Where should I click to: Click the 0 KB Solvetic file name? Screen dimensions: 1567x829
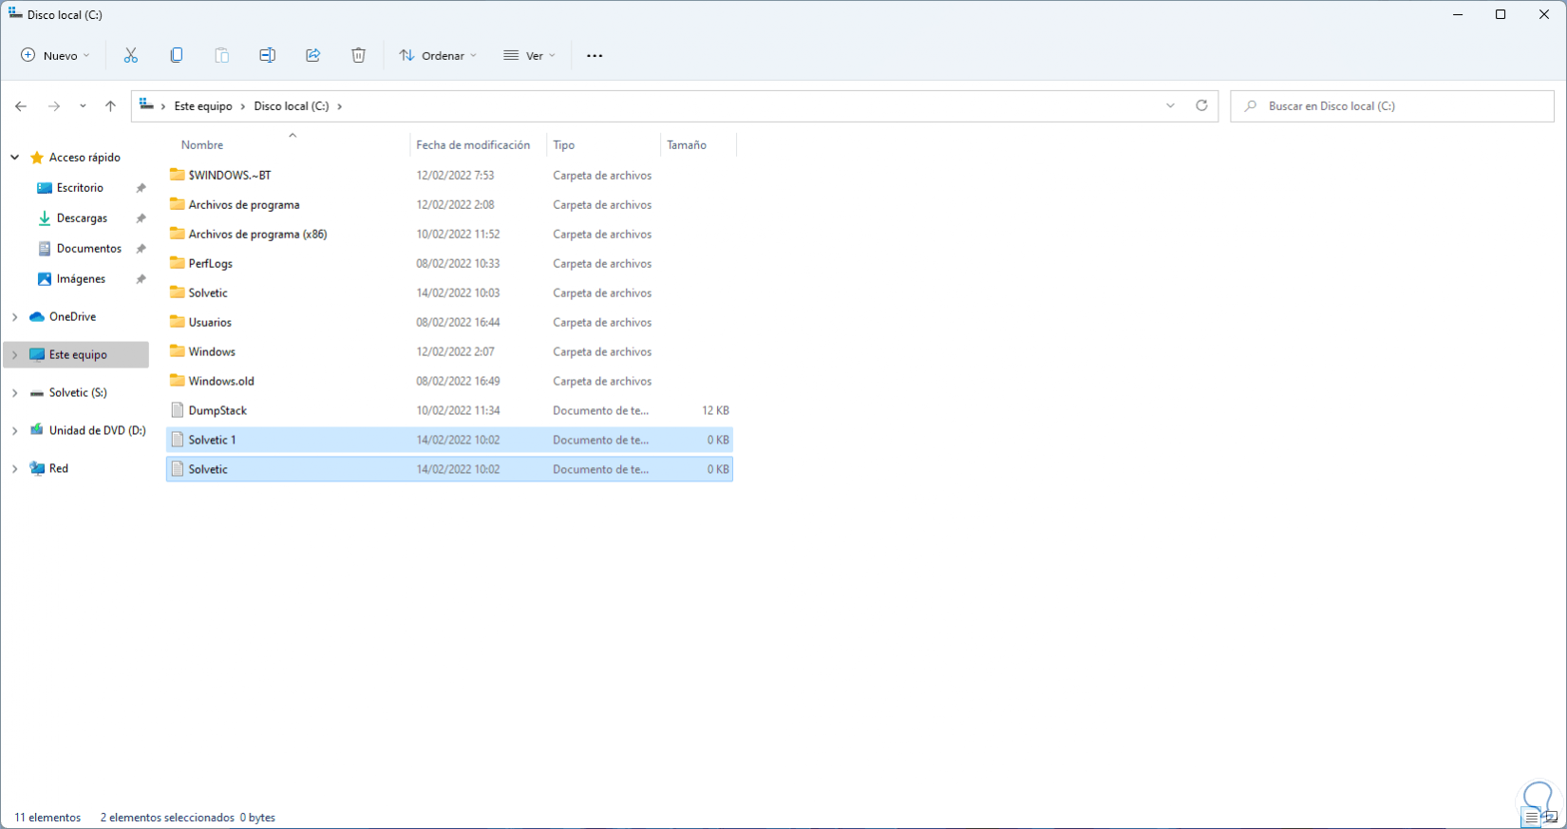click(x=208, y=470)
